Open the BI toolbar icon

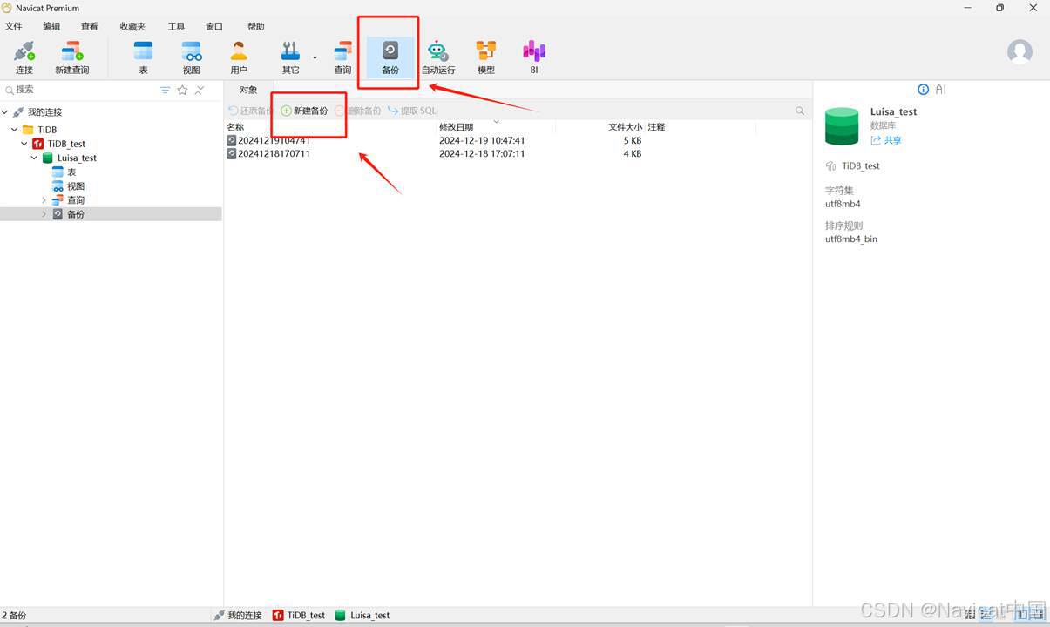534,57
